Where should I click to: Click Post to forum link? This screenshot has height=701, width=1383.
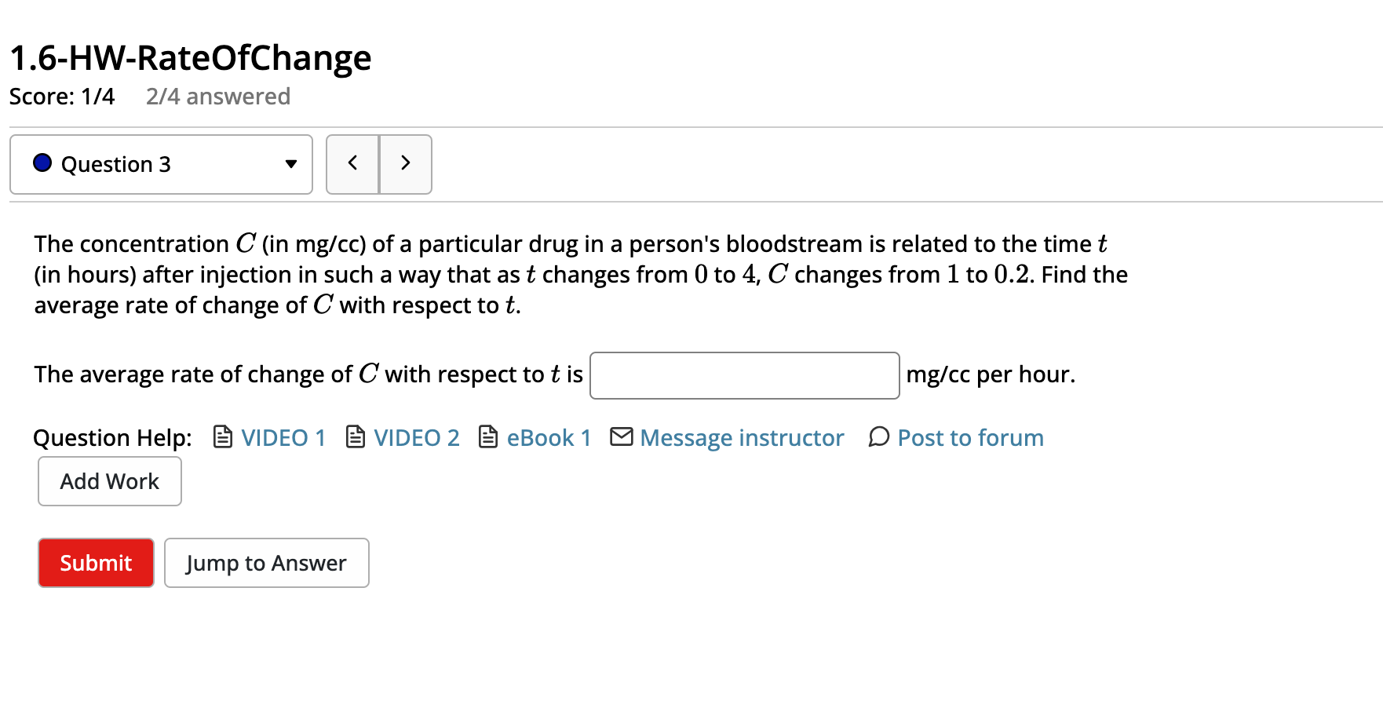[x=971, y=437]
